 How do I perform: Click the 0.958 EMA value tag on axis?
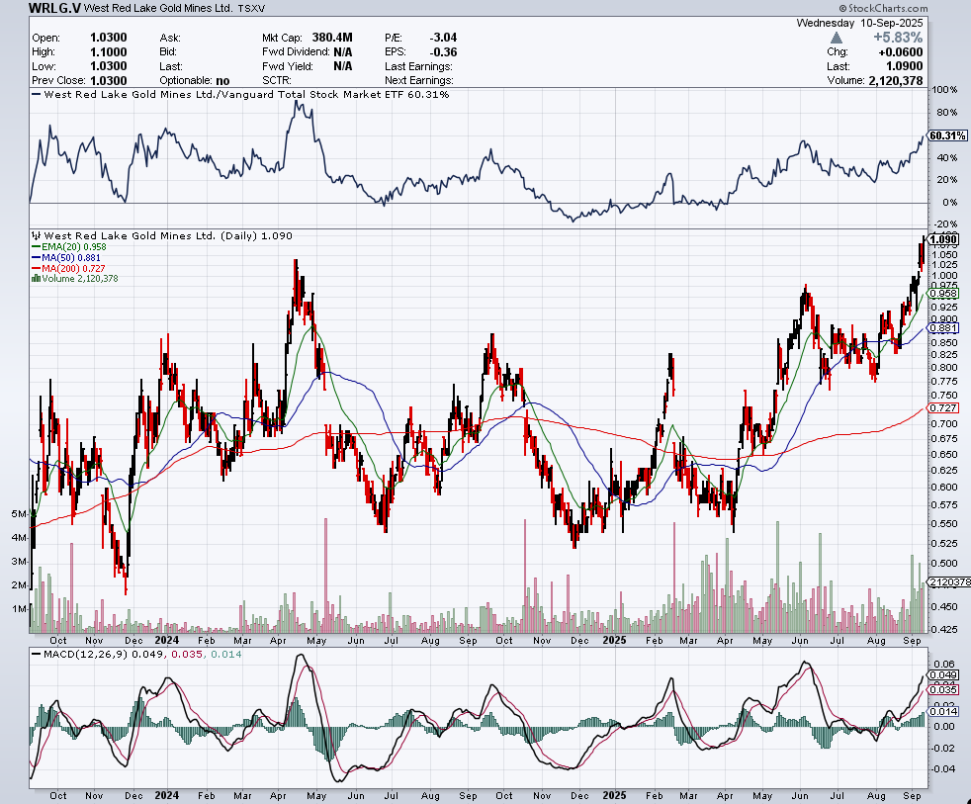944,294
